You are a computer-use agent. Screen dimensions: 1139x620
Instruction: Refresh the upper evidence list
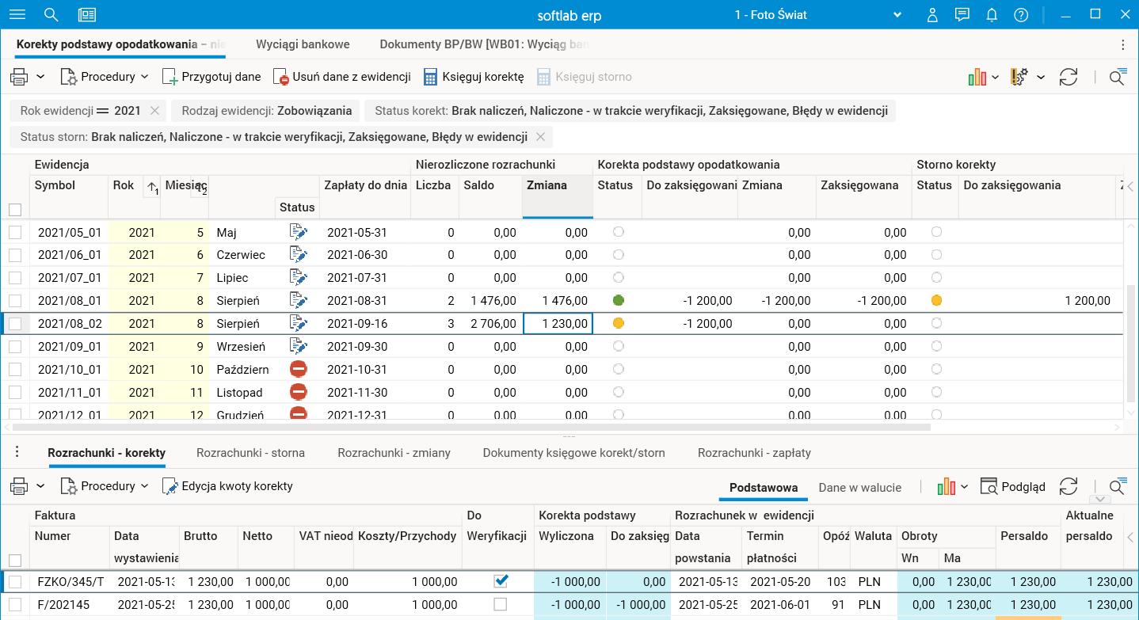[1069, 77]
